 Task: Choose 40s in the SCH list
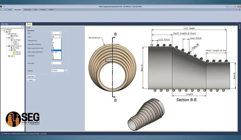pyautogui.click(x=56, y=47)
